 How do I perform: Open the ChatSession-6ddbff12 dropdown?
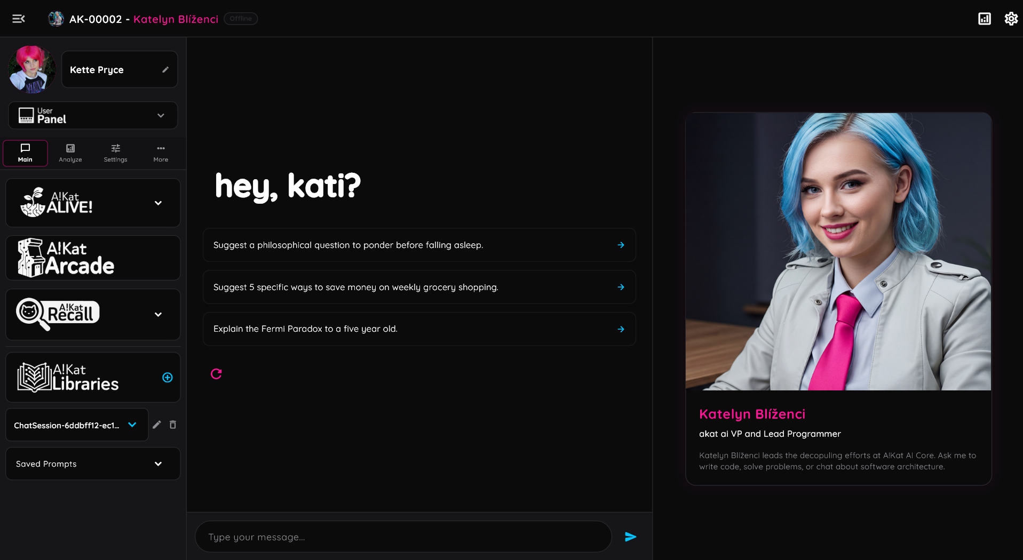77,425
